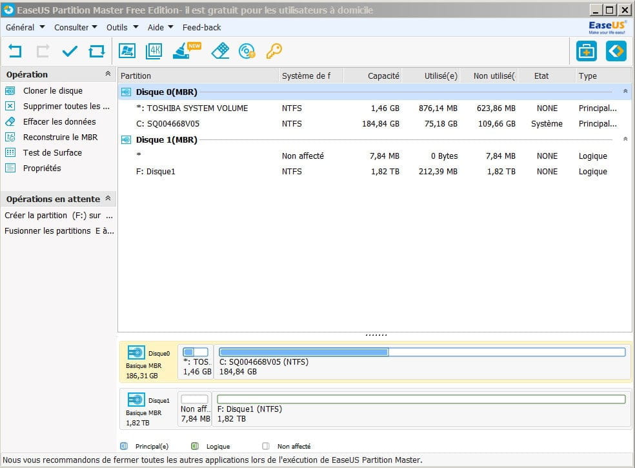
Task: Choose Cloner le disque operation
Action: point(53,91)
